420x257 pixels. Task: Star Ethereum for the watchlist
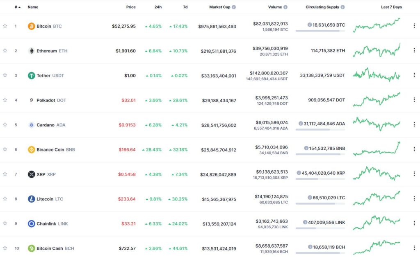[x=5, y=50]
